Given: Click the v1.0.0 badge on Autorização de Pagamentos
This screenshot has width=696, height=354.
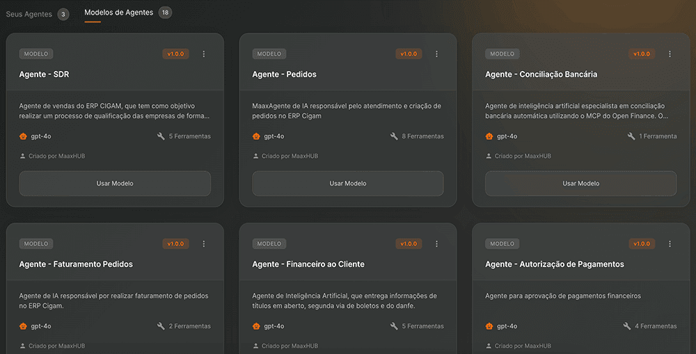Looking at the screenshot, I should [x=642, y=243].
